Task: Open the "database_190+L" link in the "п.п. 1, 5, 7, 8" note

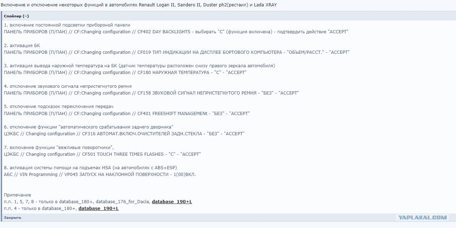Action: [x=172, y=202]
